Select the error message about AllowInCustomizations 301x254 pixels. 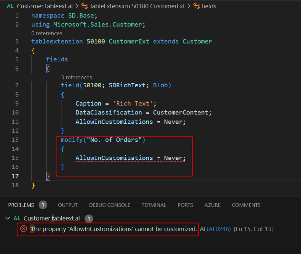[114, 229]
